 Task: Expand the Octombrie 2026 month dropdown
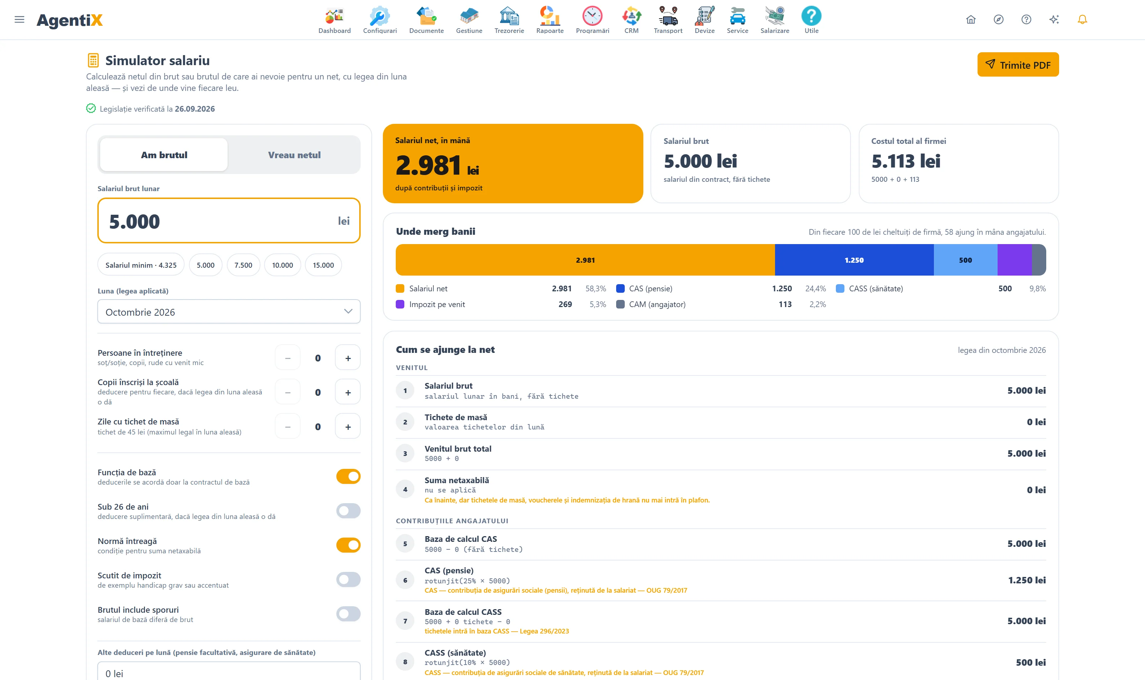click(x=229, y=312)
